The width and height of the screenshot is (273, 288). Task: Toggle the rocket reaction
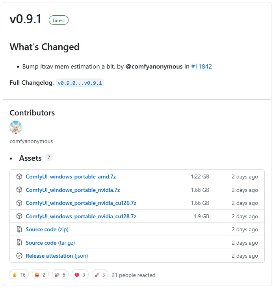tap(100, 275)
